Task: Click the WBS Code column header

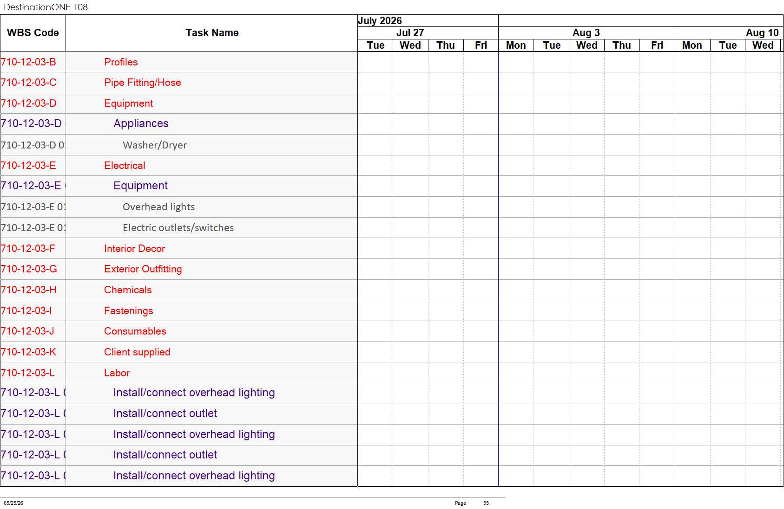Action: [33, 33]
